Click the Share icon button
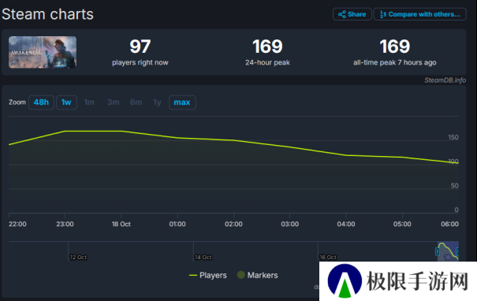477x301 pixels. (x=352, y=14)
